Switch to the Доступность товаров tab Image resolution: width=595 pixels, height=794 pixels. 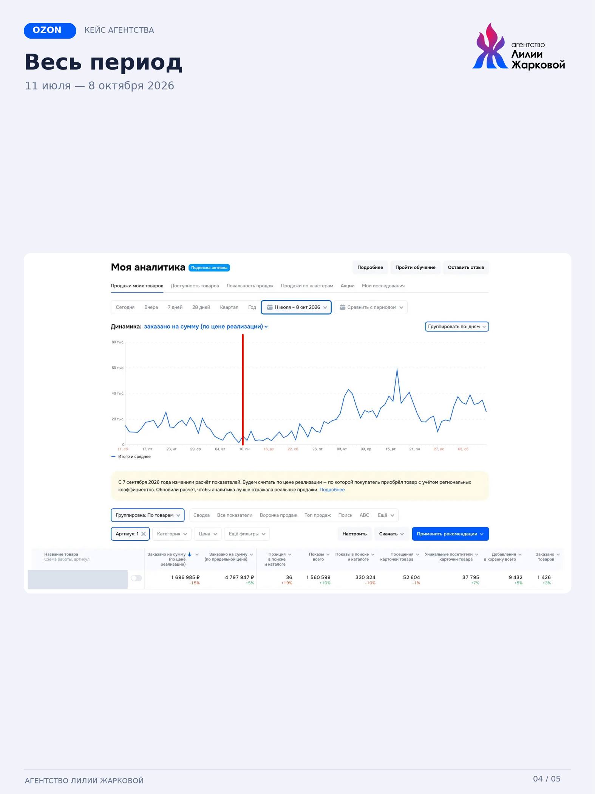click(x=195, y=286)
